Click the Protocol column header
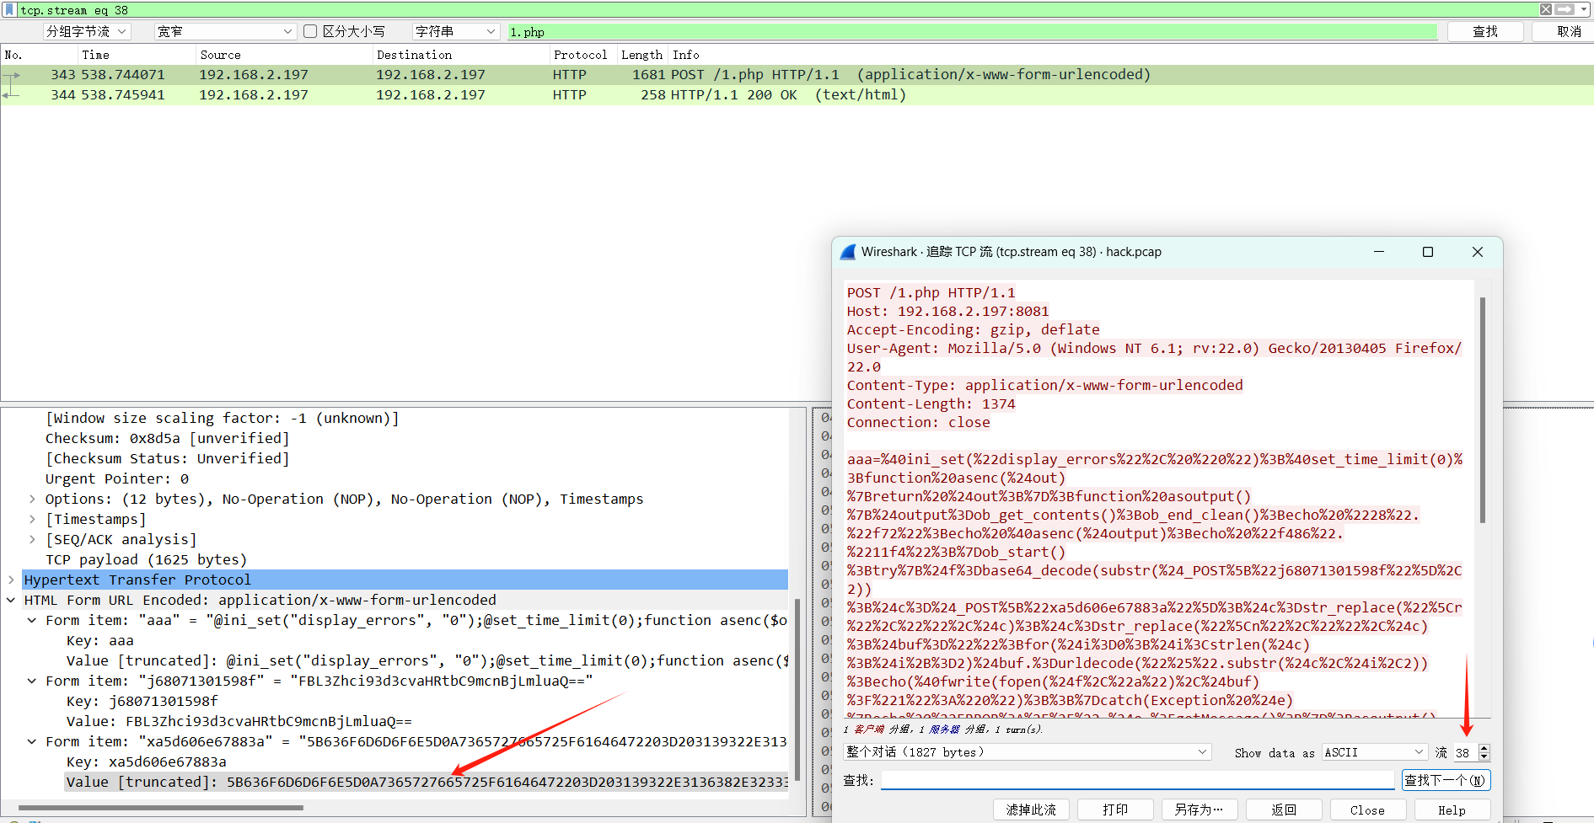The width and height of the screenshot is (1594, 823). click(583, 55)
